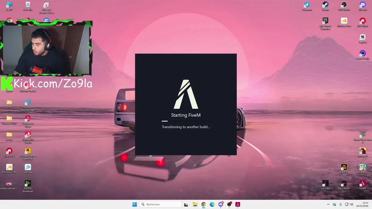Open the S.M folder
The image size is (372, 209).
pyautogui.click(x=9, y=104)
